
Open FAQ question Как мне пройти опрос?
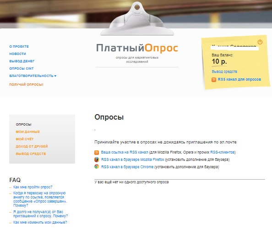click(x=33, y=187)
